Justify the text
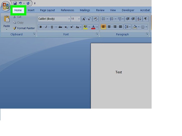The image size is (182, 136). point(120,27)
